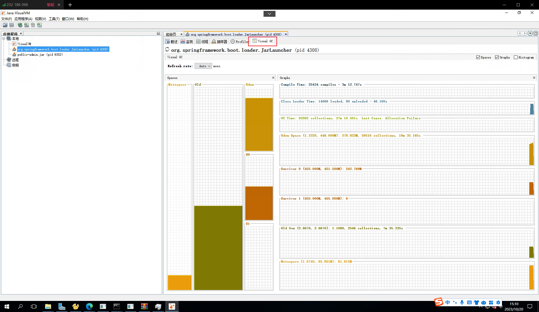Image resolution: width=539 pixels, height=312 pixels.
Task: Open the 帮助(H) menu
Action: pos(82,19)
